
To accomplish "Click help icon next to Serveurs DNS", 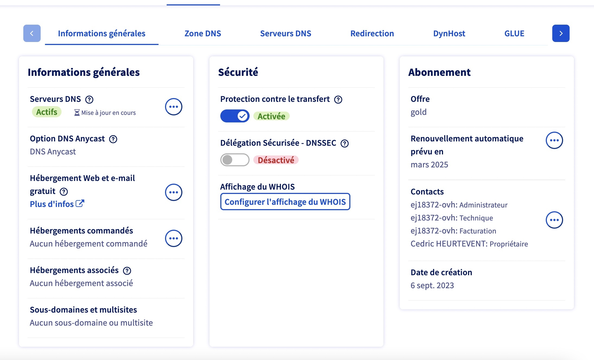I will point(89,100).
